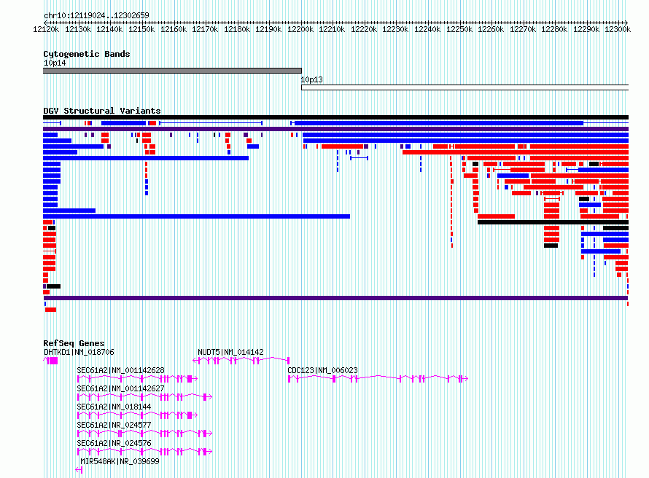
Task: Click the 12130k ruler label
Action: point(78,29)
